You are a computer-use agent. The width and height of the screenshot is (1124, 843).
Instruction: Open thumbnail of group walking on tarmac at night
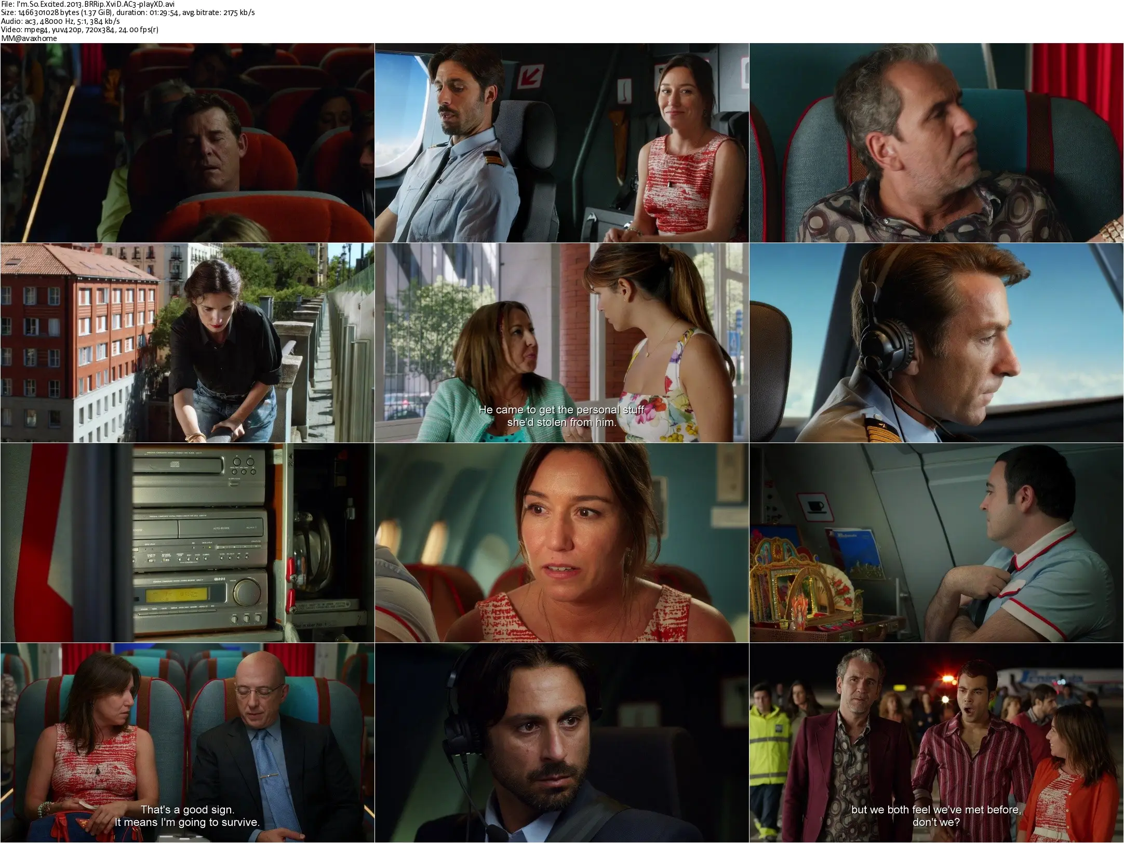pyautogui.click(x=936, y=743)
